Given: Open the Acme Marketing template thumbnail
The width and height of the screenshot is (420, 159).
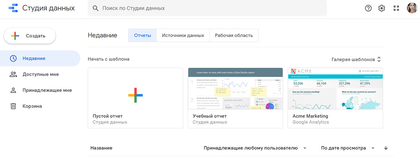Looking at the screenshot, I should click(335, 88).
